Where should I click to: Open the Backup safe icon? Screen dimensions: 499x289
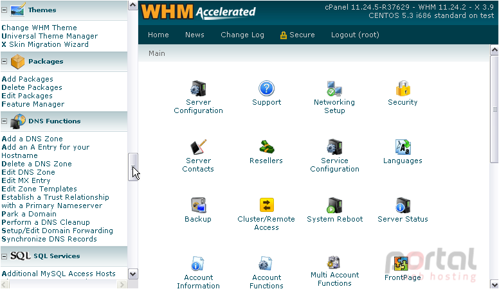(198, 206)
